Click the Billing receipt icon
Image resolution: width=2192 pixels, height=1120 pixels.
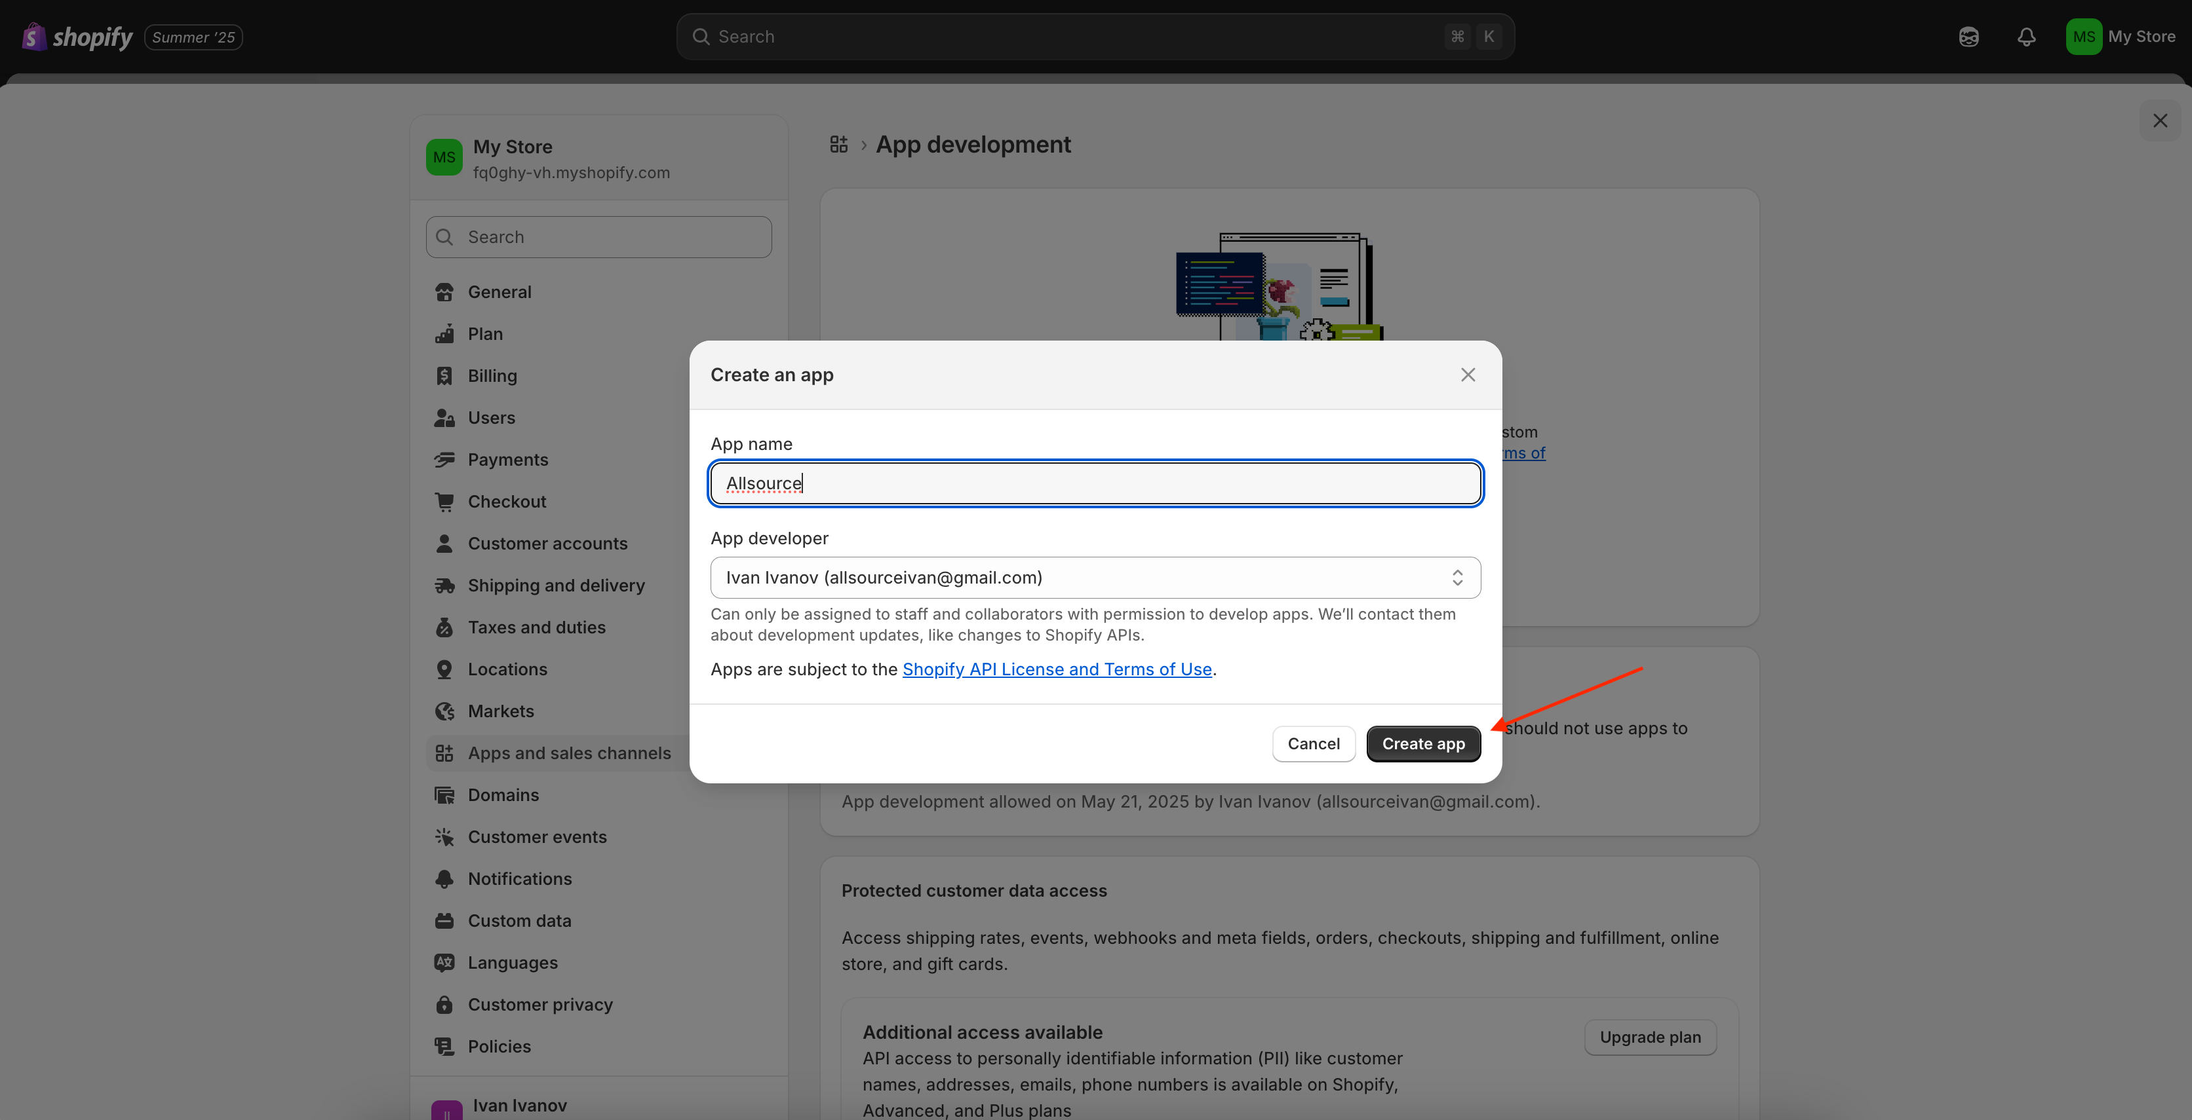coord(444,376)
